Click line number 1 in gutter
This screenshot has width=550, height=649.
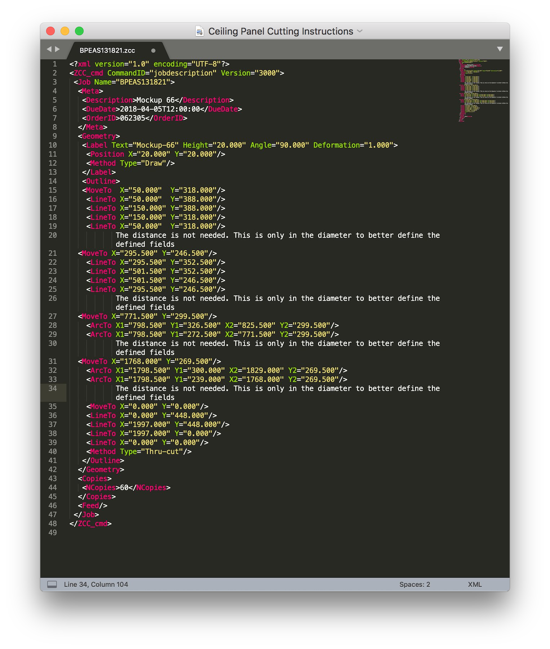coord(55,64)
